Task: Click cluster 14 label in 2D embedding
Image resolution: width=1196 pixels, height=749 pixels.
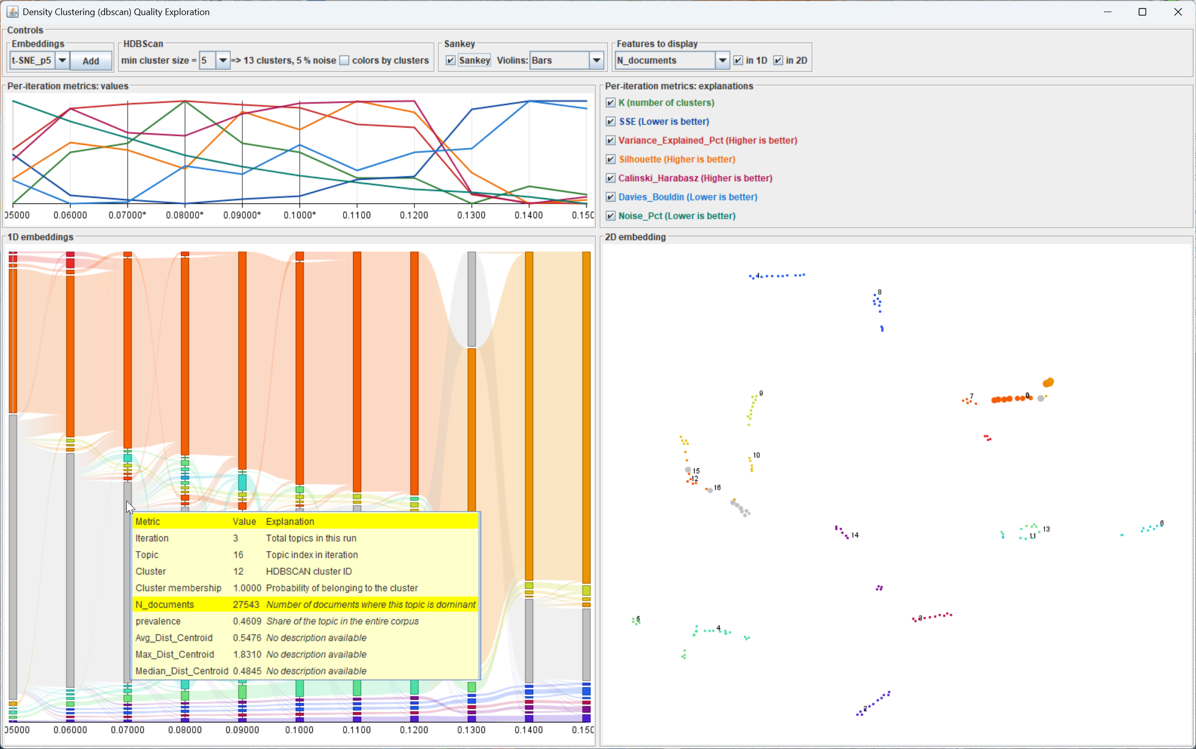Action: point(855,535)
